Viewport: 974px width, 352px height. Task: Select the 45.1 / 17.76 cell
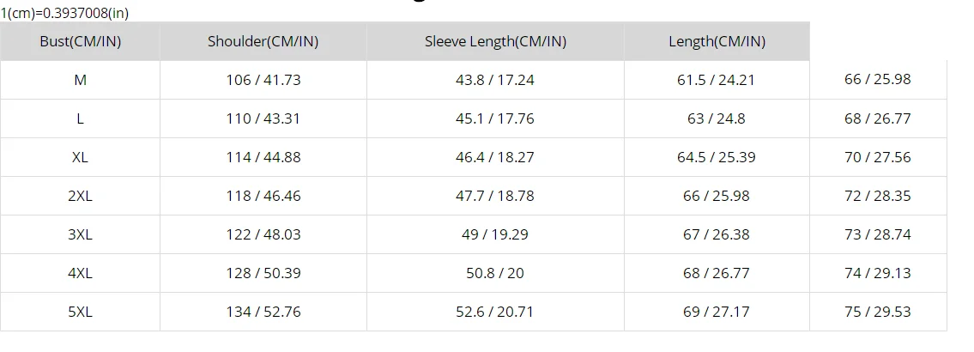pos(496,118)
